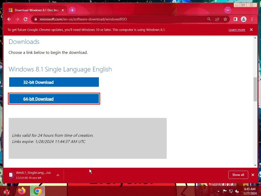The height and width of the screenshot is (196, 261).
Task: Click the Downloads heading text
Action: (24, 42)
